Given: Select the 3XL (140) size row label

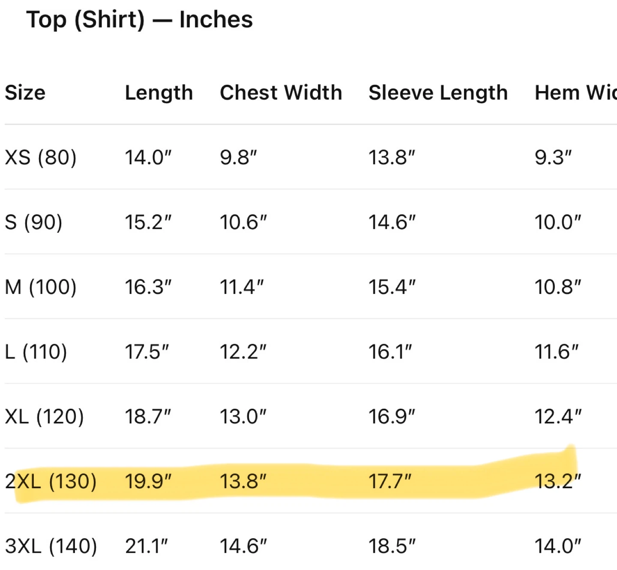Looking at the screenshot, I should (x=51, y=546).
